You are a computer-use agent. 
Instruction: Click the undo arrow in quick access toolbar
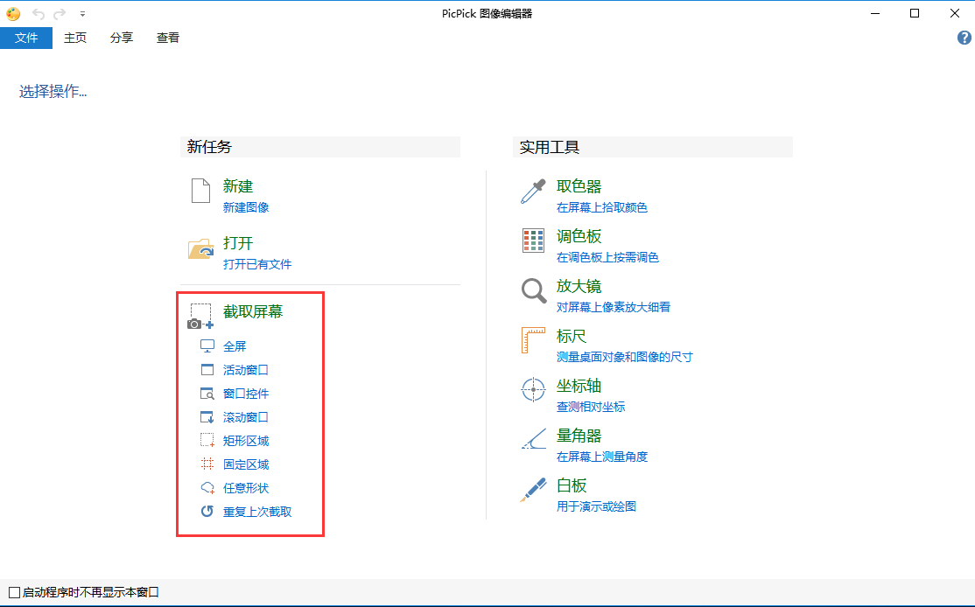(x=39, y=13)
